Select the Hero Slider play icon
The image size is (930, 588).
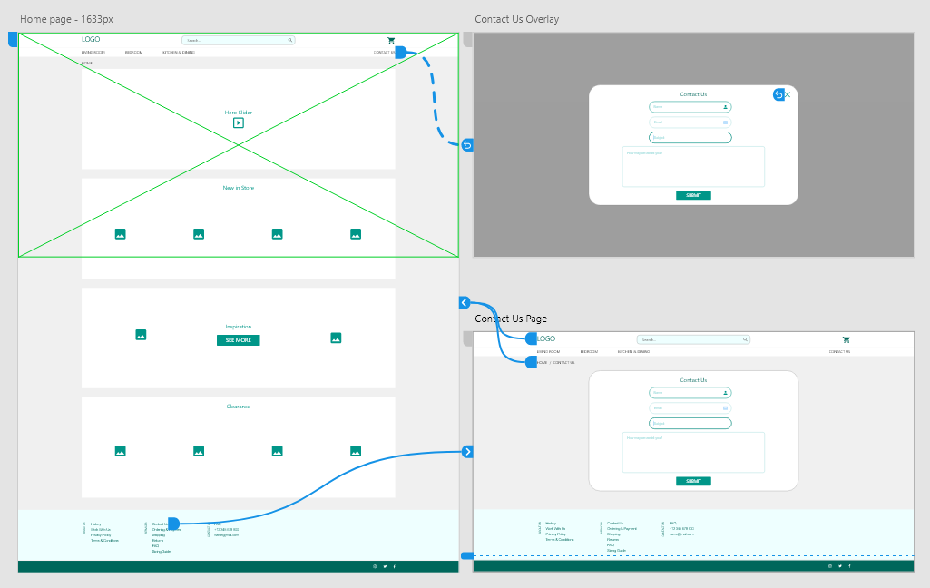click(x=239, y=122)
